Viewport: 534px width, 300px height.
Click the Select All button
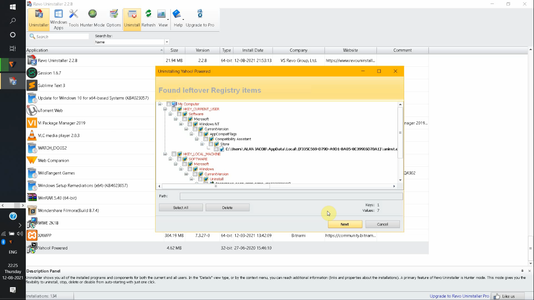point(180,207)
